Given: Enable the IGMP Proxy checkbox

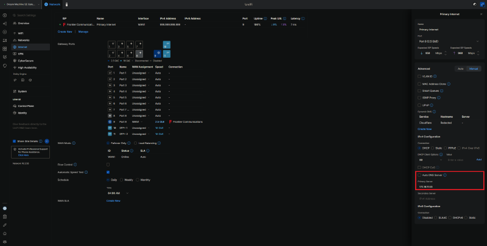Looking at the screenshot, I should pyautogui.click(x=419, y=98).
